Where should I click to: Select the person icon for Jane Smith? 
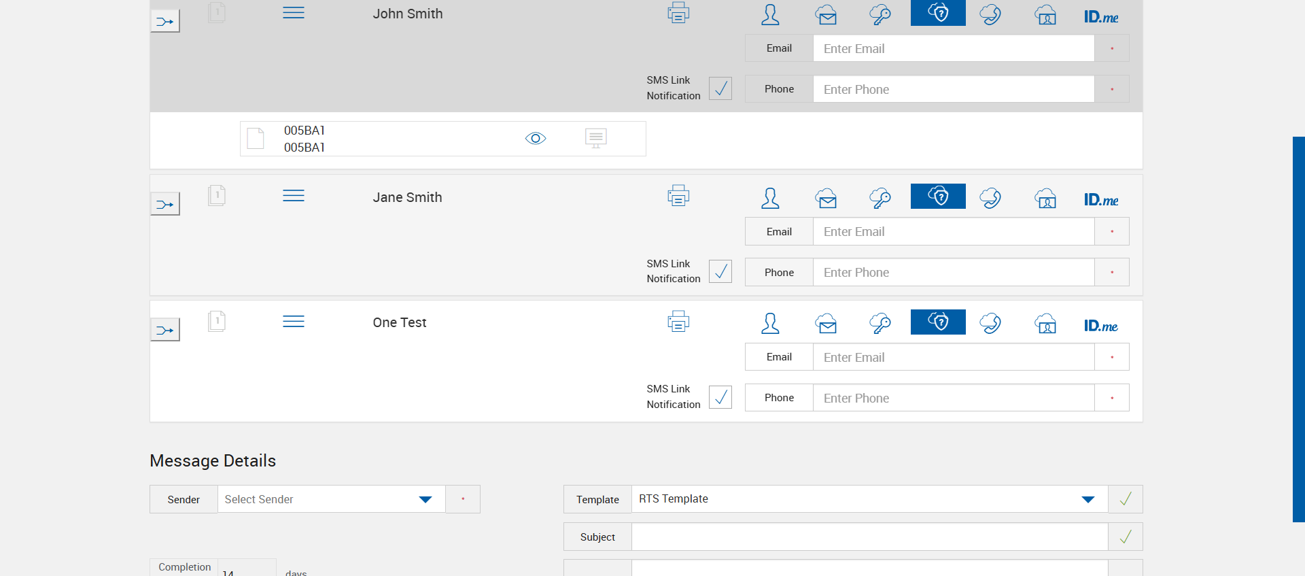[770, 198]
